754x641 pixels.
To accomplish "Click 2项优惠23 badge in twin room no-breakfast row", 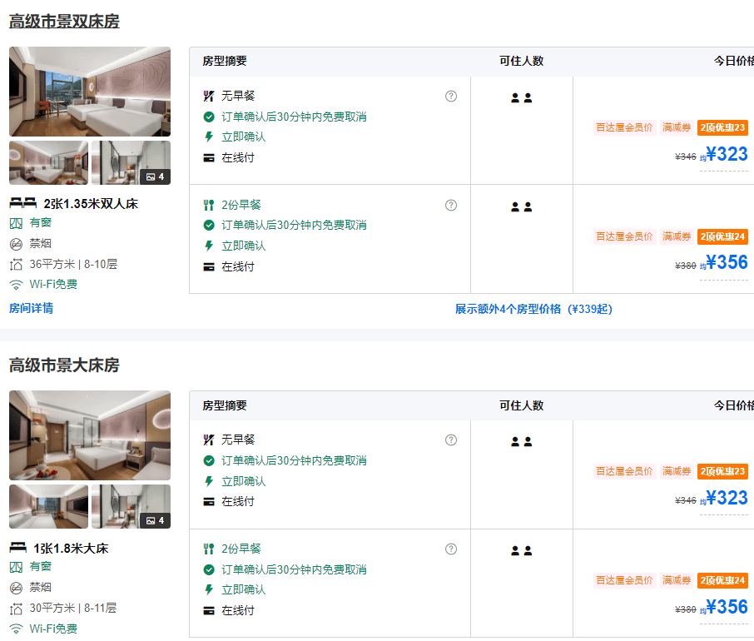I will (x=722, y=127).
